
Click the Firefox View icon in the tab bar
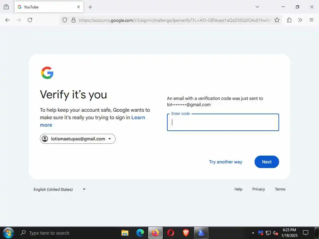coord(6,7)
